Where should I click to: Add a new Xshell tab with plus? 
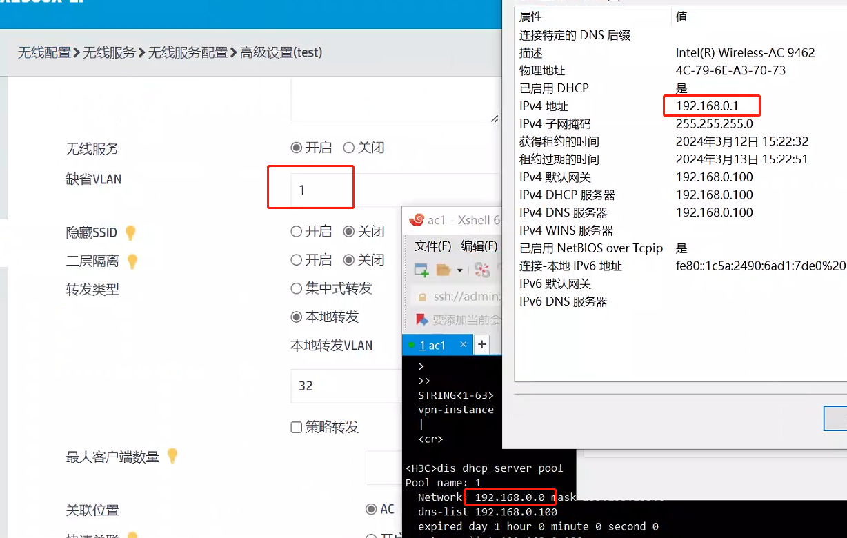point(481,344)
